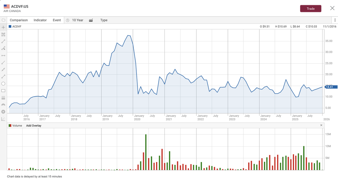Open the chart Type dropdown
The height and width of the screenshot is (182, 338).
coord(104,20)
